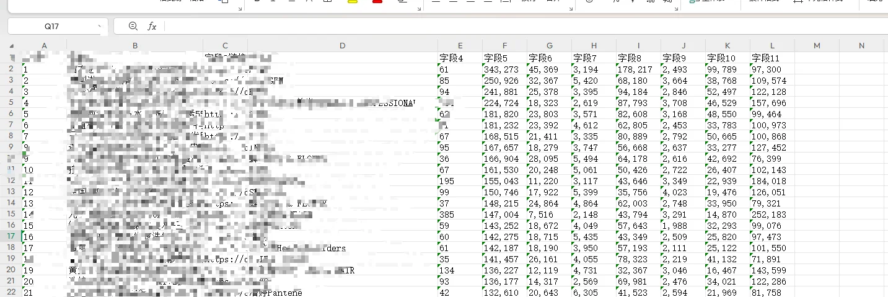Viewport: 888px width, 297px height.
Task: Select the cell with value 6,305
Action: pyautogui.click(x=594, y=292)
